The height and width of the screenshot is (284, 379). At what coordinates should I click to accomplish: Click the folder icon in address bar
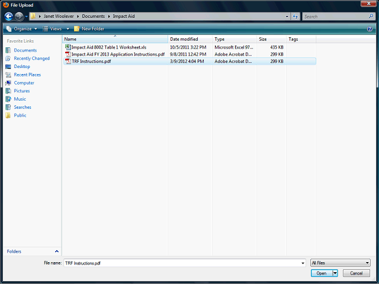(x=33, y=16)
